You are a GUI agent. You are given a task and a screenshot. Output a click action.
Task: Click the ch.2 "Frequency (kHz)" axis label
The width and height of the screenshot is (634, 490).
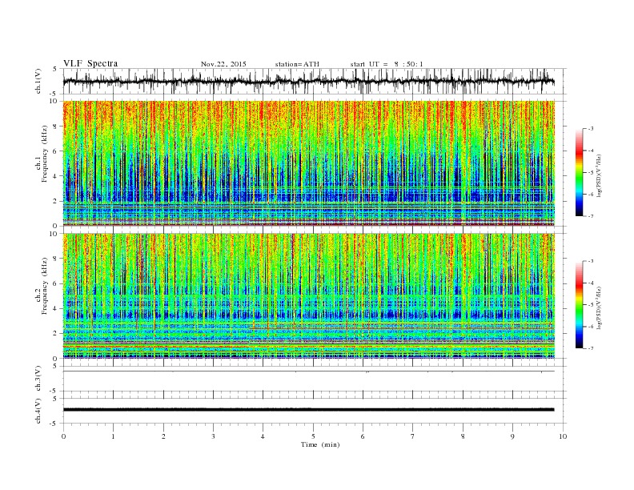pyautogui.click(x=45, y=286)
